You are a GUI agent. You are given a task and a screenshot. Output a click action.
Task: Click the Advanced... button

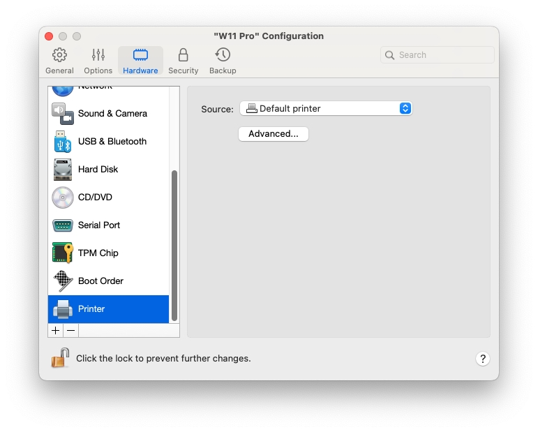273,134
